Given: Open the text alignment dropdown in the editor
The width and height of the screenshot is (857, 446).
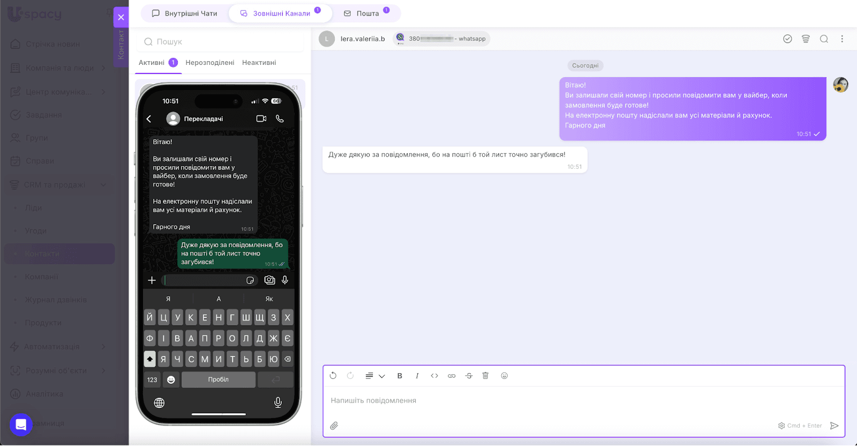Looking at the screenshot, I should (375, 376).
